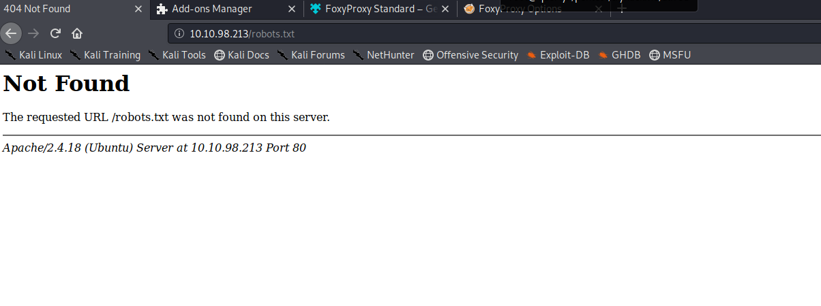This screenshot has width=821, height=306.
Task: Open the Kali Tools bookmark
Action: coord(177,55)
